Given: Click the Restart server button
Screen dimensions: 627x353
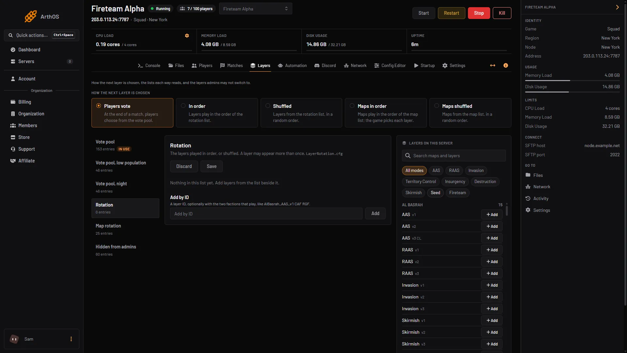Looking at the screenshot, I should point(451,13).
